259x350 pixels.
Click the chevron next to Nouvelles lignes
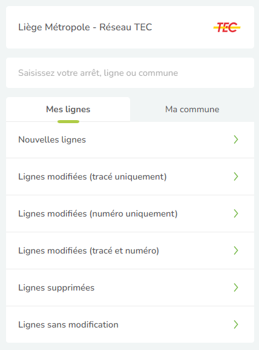click(x=236, y=140)
